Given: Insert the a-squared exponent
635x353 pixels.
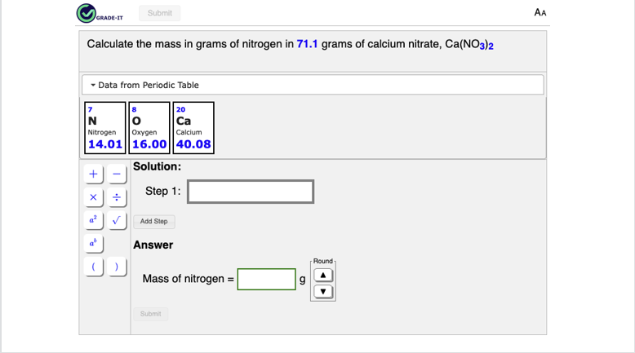Looking at the screenshot, I should coord(94,220).
